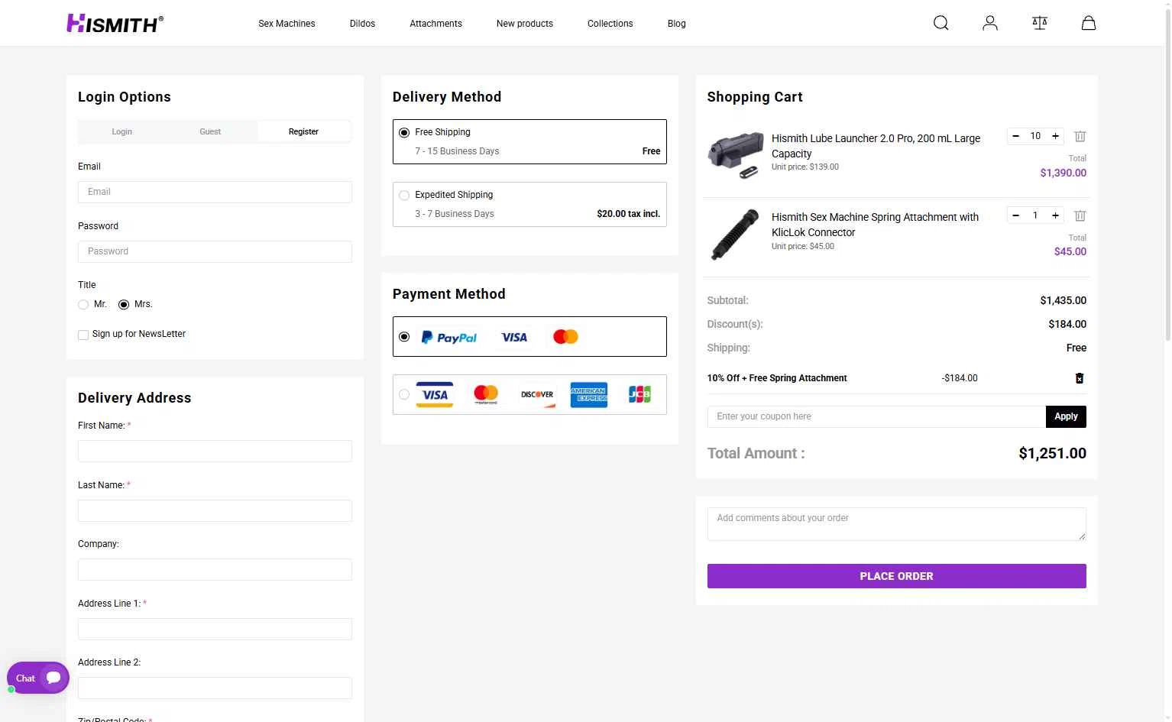The width and height of the screenshot is (1172, 722).
Task: Open Spring Attachment with KlicLok product link
Action: [x=875, y=225]
